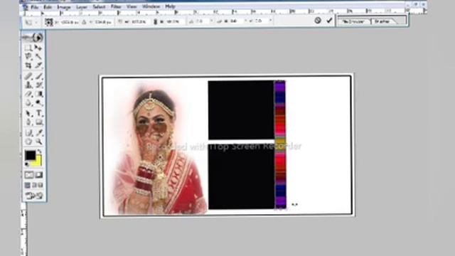Select the Type tool

[39, 114]
